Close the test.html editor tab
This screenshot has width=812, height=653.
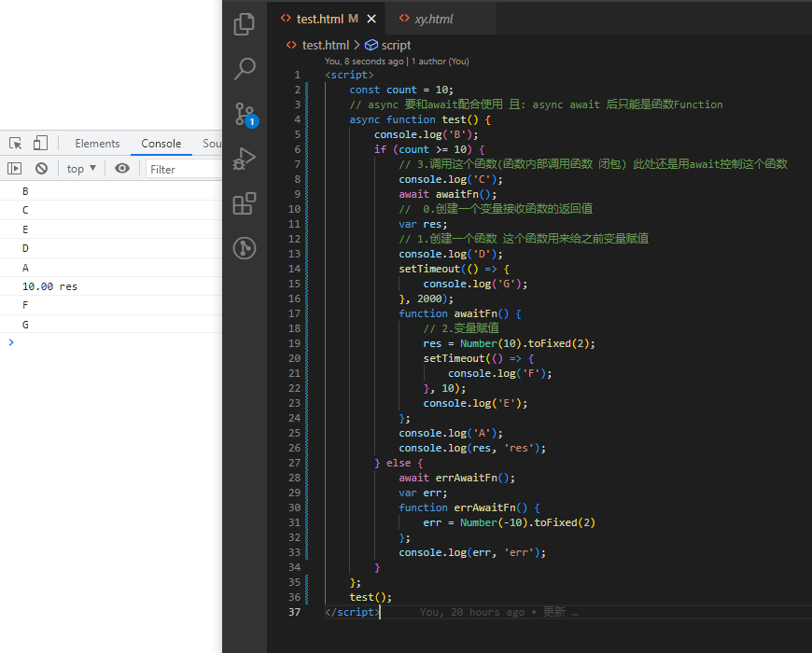pos(371,19)
